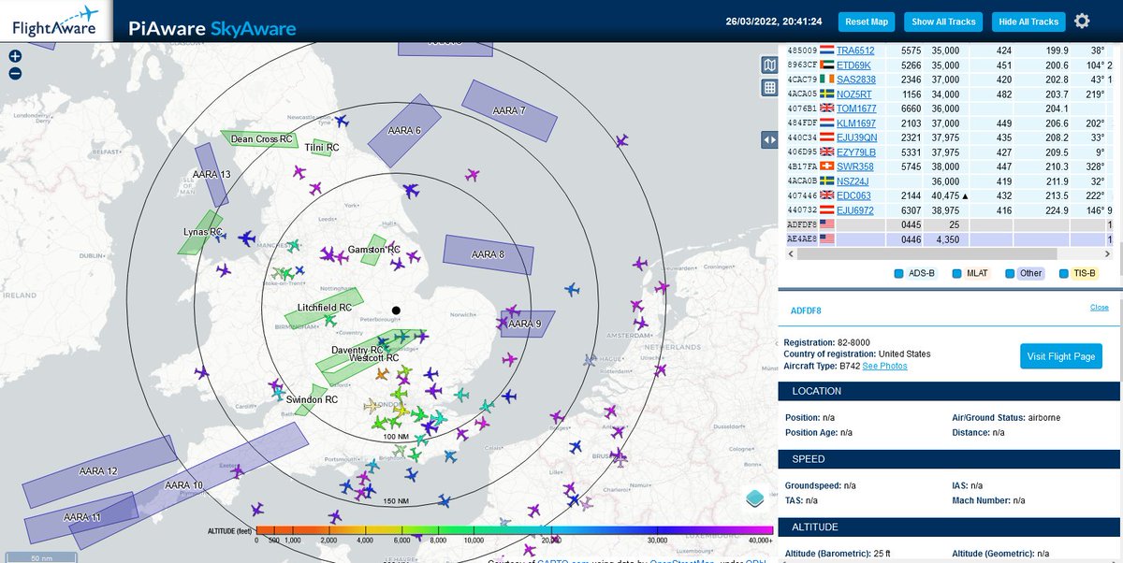Click the AARA 8 refueling area
This screenshot has width=1123, height=563.
coord(489,254)
